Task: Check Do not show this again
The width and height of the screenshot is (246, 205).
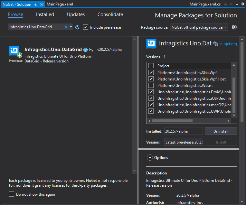Action: click(12, 194)
